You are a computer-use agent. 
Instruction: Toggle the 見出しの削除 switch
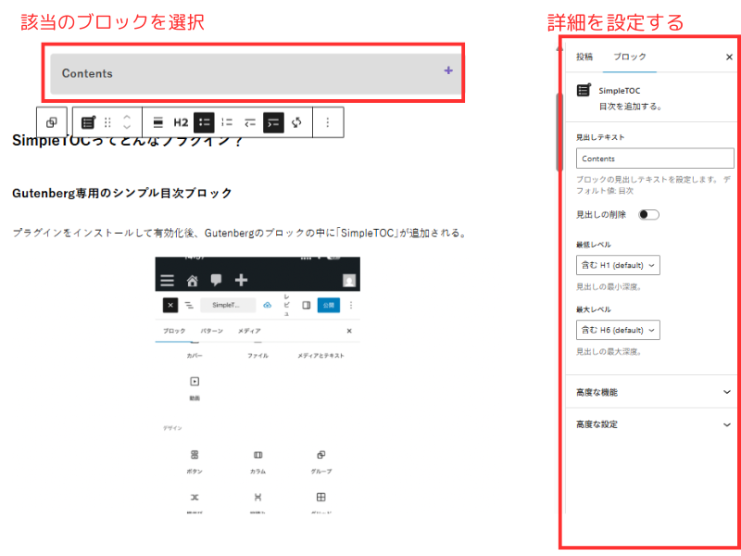[648, 215]
